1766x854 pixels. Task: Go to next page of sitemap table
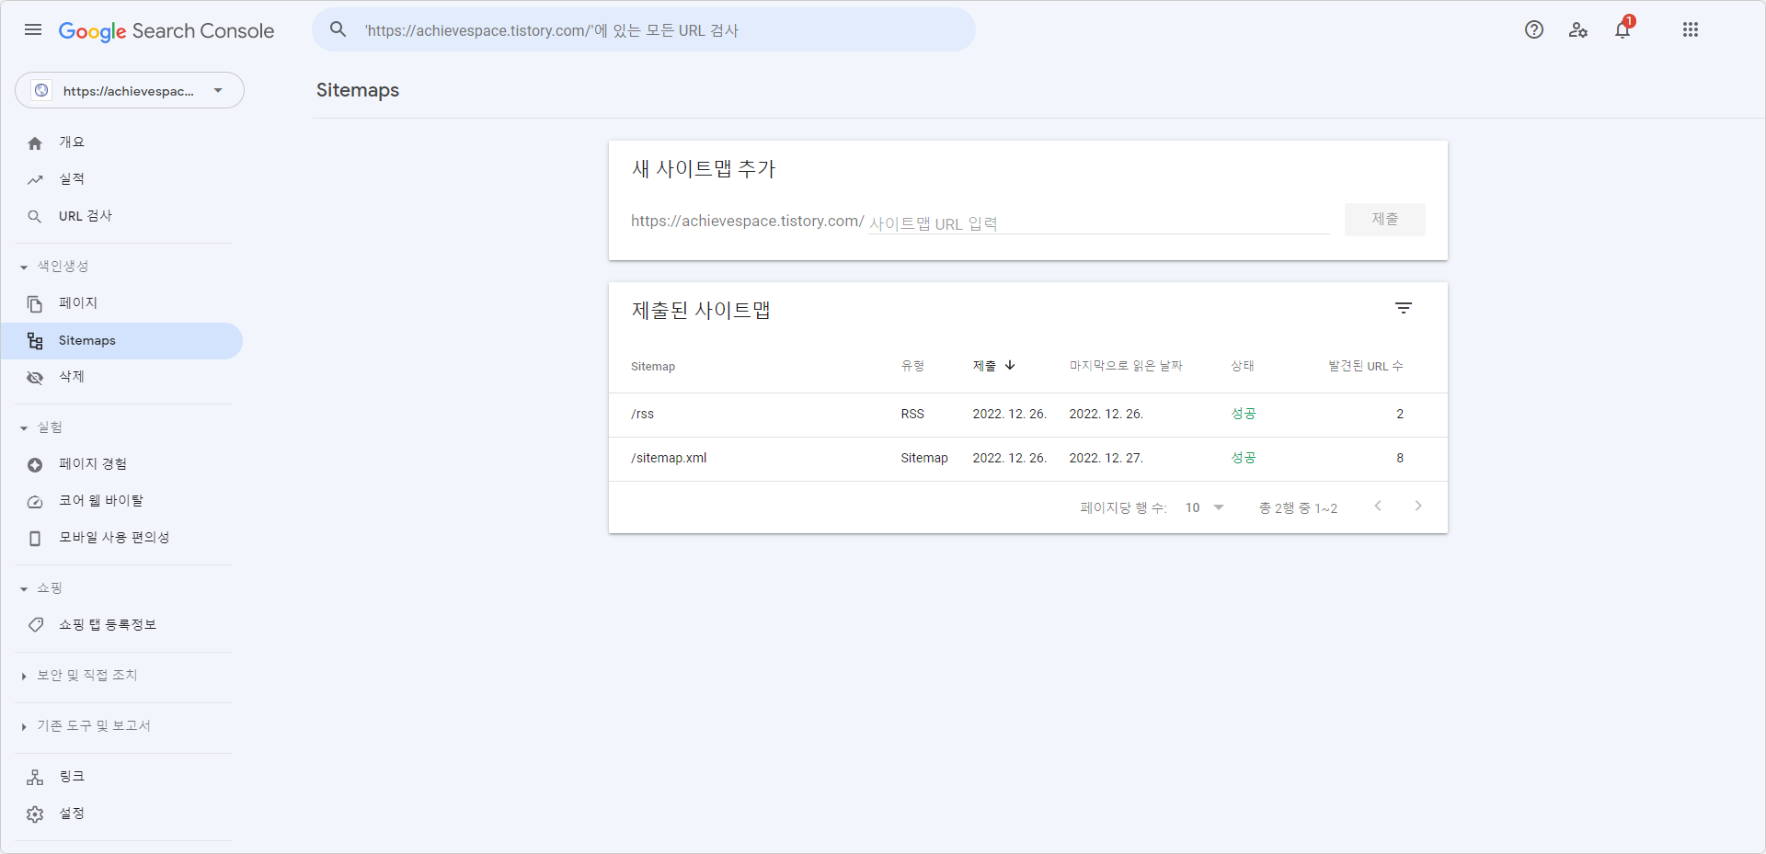pos(1418,506)
